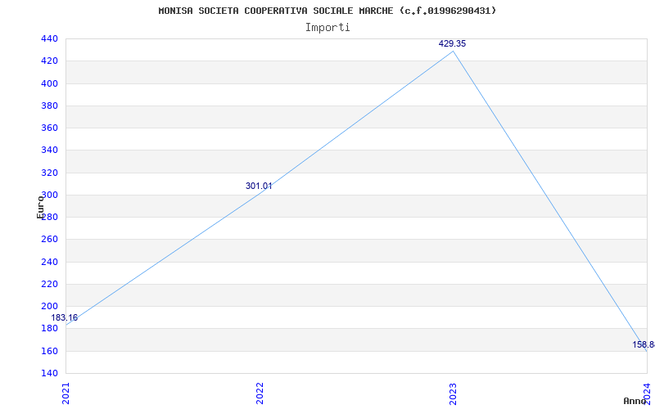Click the 400 y-axis tick label
Image resolution: width=655 pixels, height=409 pixels.
[49, 83]
